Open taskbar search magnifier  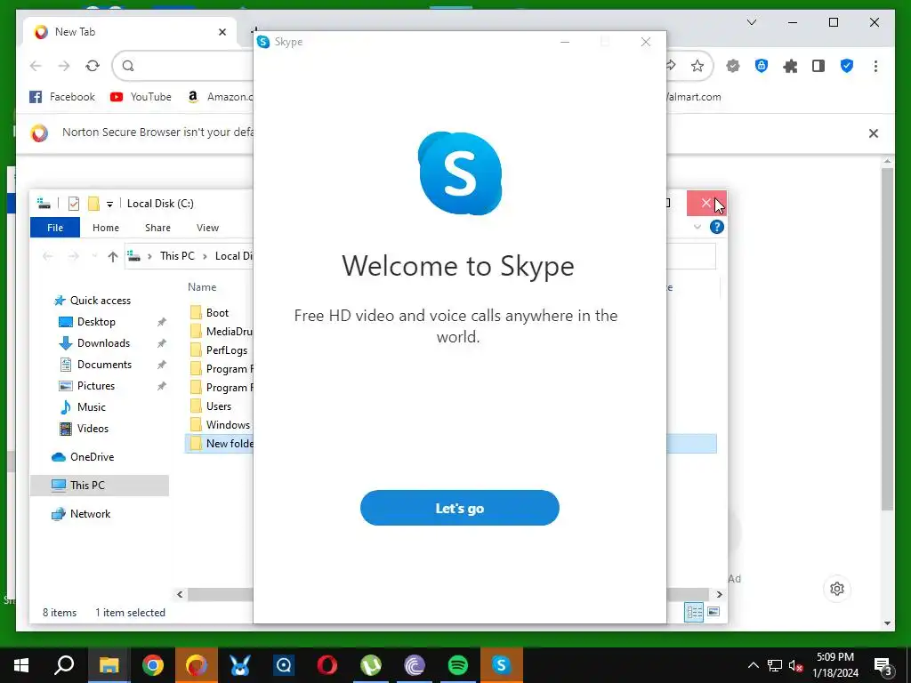[65, 665]
